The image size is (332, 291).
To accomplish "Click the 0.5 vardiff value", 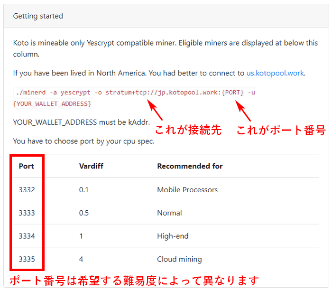I will pyautogui.click(x=84, y=213).
